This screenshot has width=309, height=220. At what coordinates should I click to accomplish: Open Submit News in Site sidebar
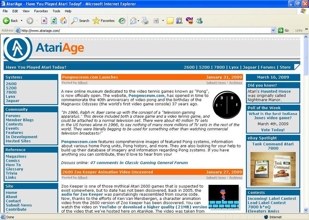point(19,205)
